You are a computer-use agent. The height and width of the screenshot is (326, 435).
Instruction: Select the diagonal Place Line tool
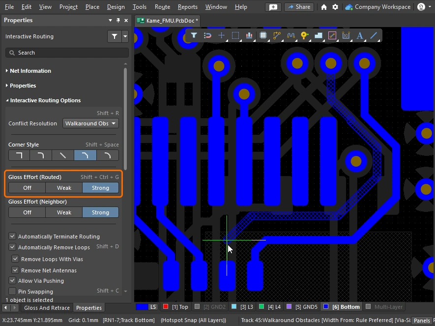tap(374, 35)
